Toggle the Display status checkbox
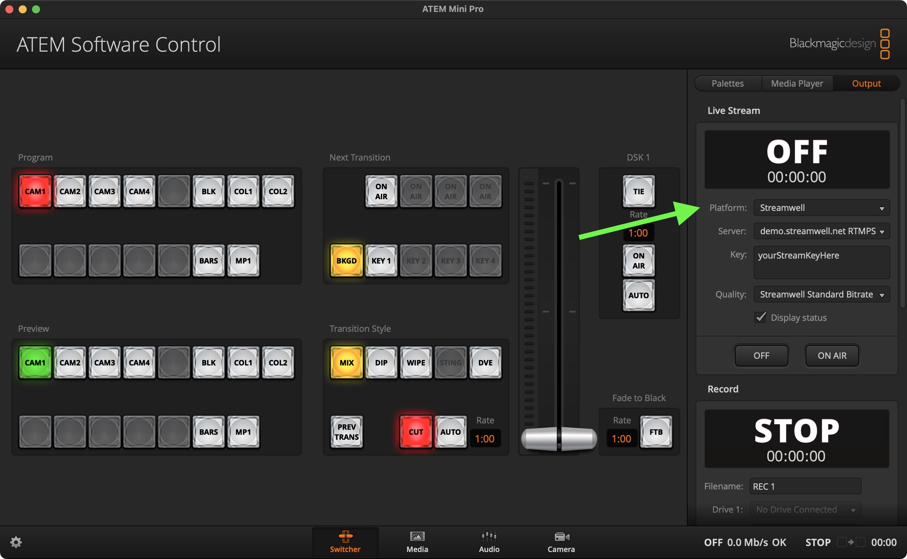907x559 pixels. pos(761,317)
